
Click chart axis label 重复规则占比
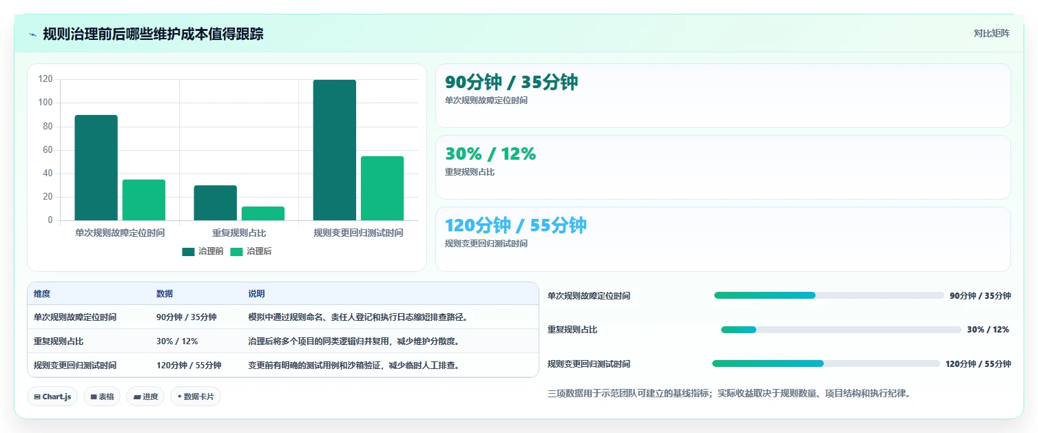[239, 233]
